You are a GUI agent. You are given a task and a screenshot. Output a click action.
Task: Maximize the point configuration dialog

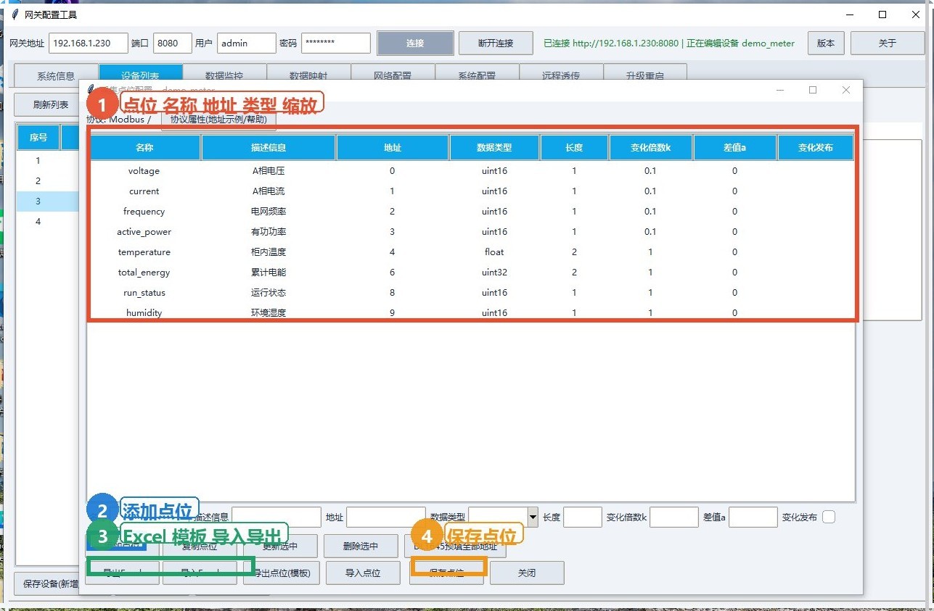[x=813, y=90]
